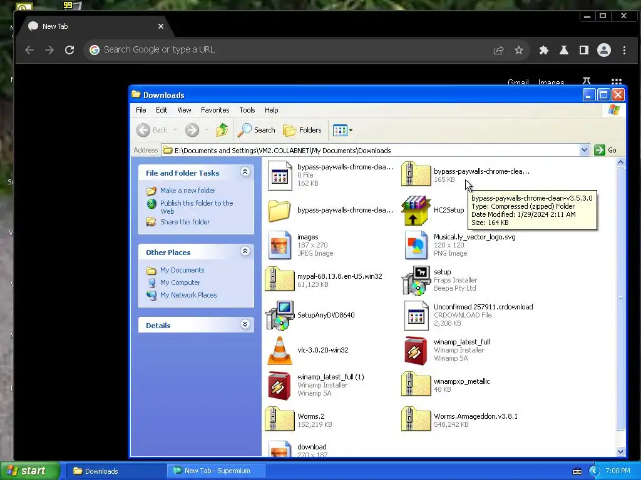
Task: Open the Help menu
Action: tap(272, 110)
